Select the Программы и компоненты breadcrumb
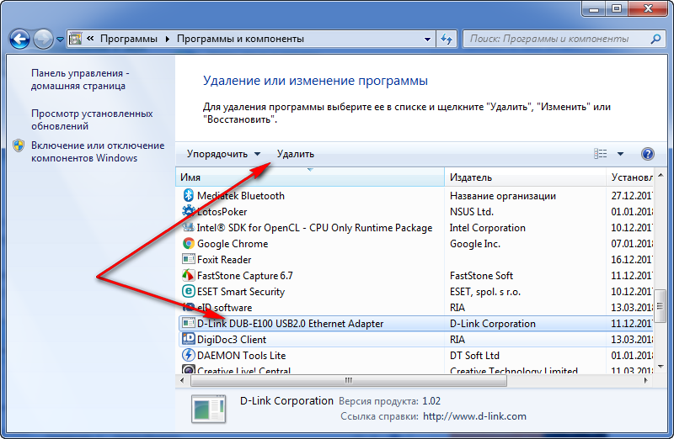This screenshot has height=439, width=674. (240, 39)
